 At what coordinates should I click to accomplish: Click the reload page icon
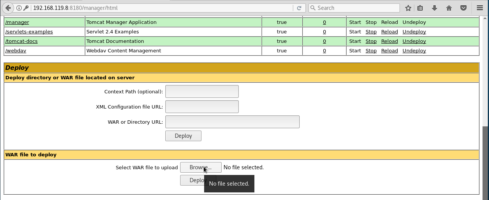(299, 8)
